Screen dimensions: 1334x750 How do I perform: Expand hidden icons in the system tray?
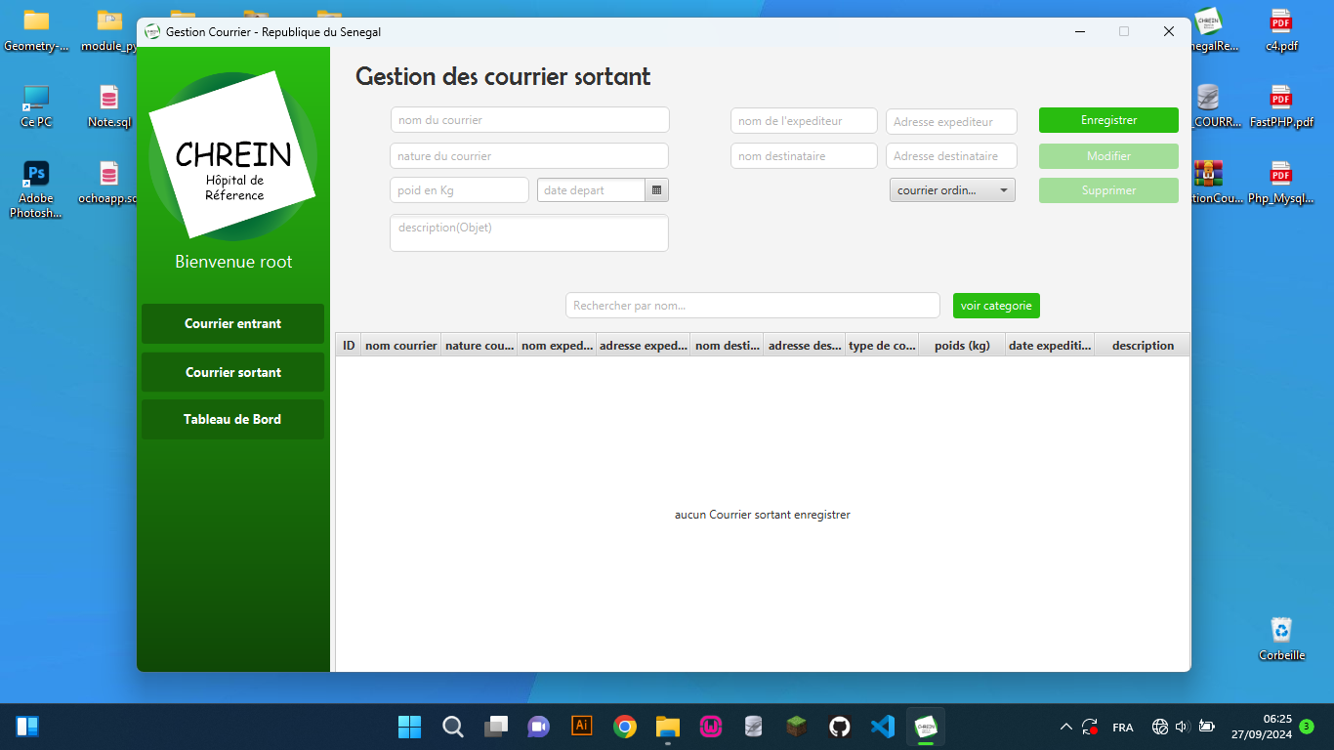click(x=1066, y=727)
